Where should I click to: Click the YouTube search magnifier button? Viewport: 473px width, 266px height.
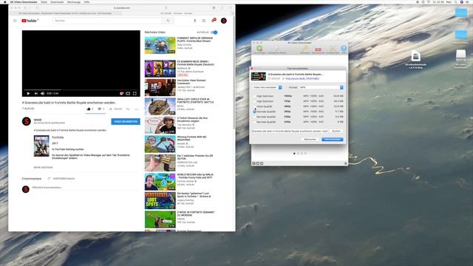point(168,21)
